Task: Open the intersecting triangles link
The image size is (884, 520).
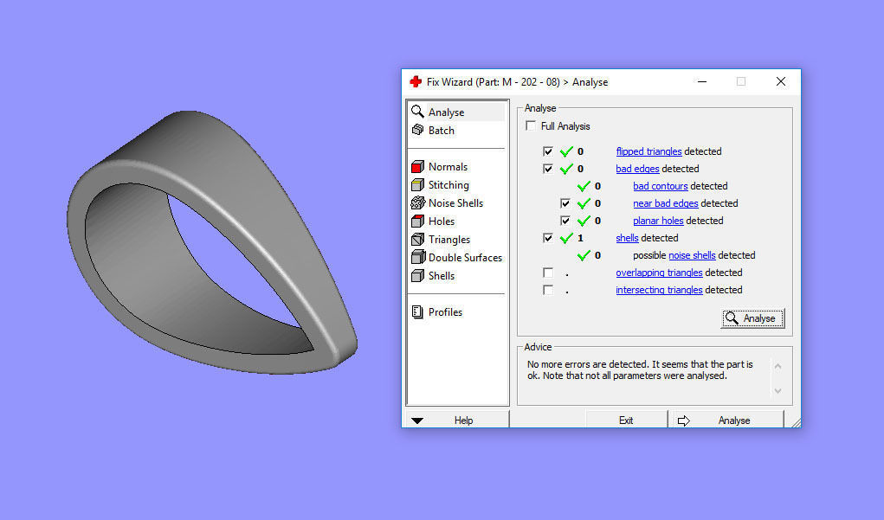Action: point(659,290)
